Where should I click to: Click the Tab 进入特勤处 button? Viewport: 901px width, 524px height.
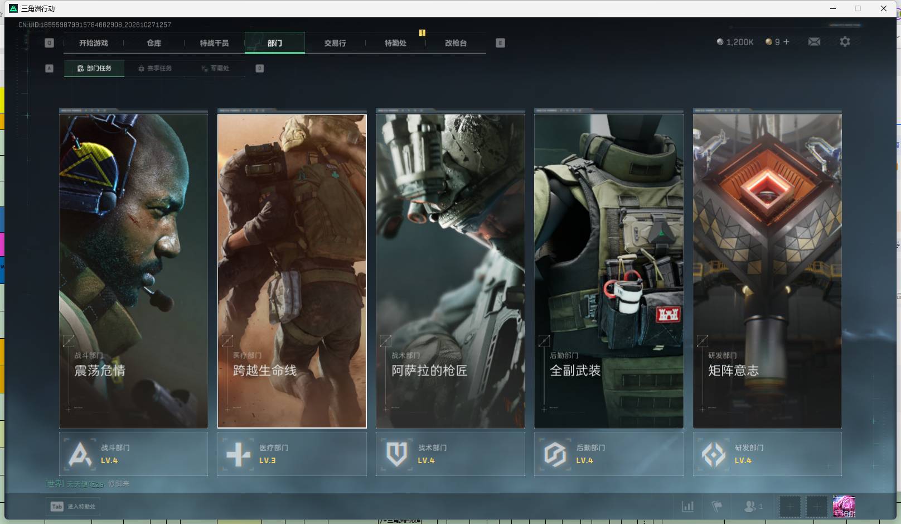coord(73,507)
